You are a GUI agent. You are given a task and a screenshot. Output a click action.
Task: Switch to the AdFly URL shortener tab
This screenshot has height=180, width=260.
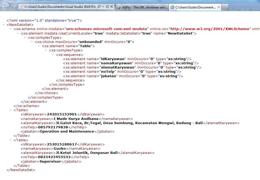coord(142,7)
